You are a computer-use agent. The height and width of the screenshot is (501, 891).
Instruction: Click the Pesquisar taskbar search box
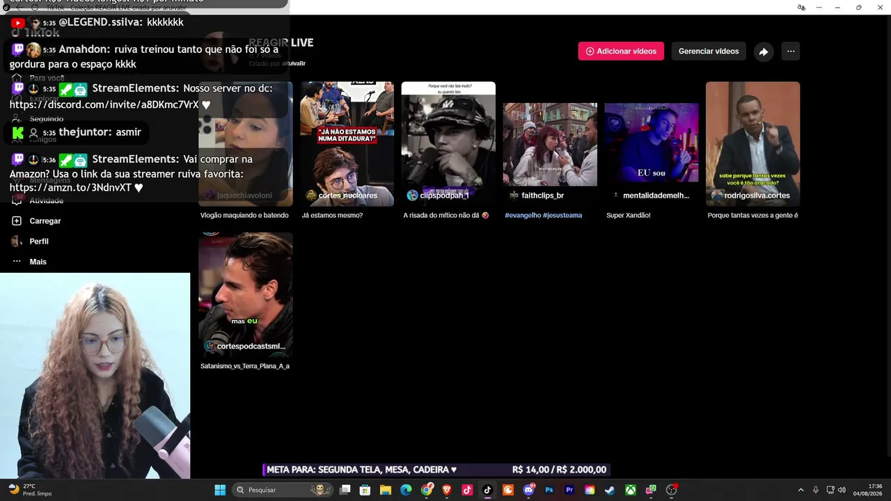(283, 490)
